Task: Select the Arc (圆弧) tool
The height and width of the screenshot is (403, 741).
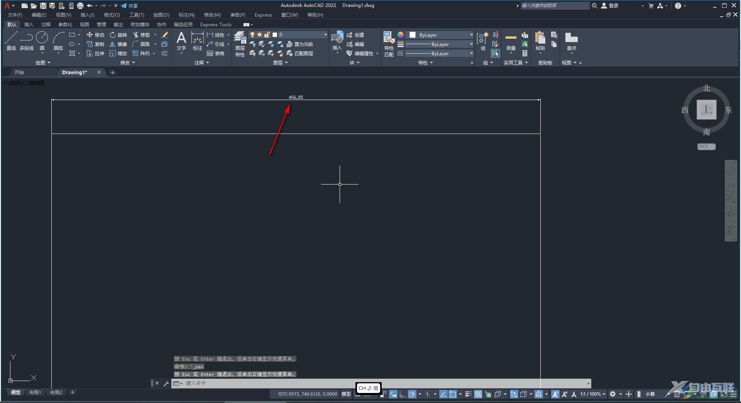Action: click(x=58, y=41)
